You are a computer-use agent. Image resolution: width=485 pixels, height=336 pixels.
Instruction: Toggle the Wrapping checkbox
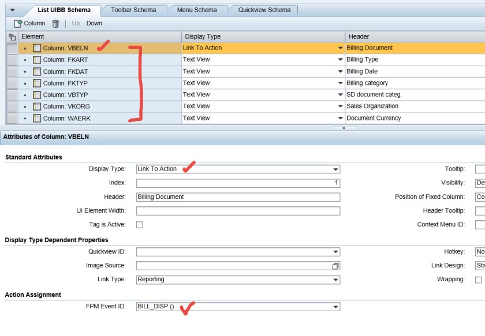tap(478, 280)
